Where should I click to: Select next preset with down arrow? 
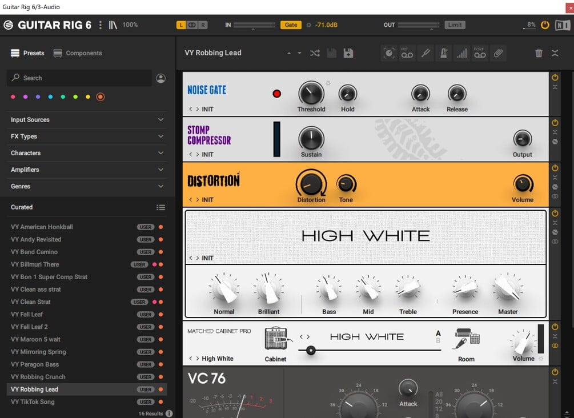299,53
